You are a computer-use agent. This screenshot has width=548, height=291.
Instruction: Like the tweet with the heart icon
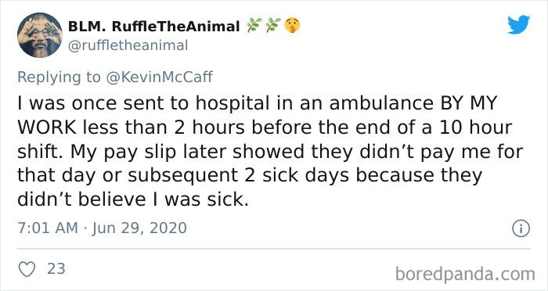point(27,269)
